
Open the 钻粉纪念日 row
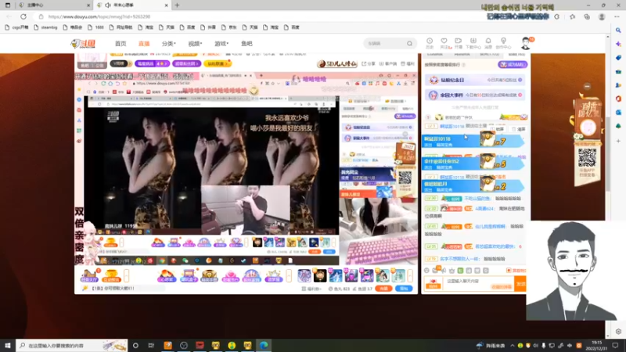(x=475, y=81)
